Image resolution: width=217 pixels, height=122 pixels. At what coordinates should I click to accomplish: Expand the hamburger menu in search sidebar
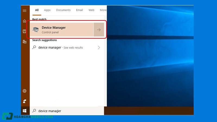(25, 11)
